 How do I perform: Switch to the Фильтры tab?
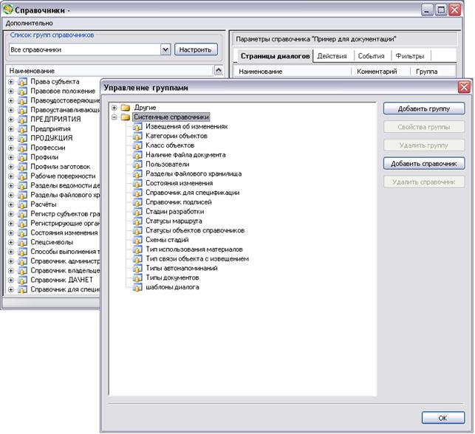click(409, 56)
